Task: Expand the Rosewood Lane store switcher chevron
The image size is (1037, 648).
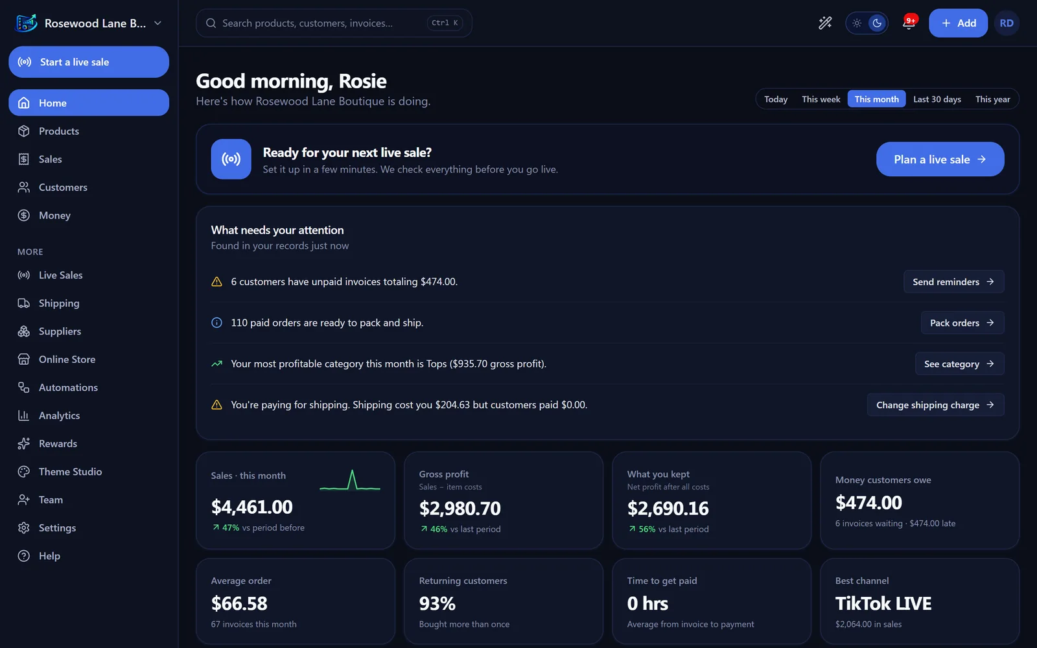Action: pyautogui.click(x=157, y=23)
